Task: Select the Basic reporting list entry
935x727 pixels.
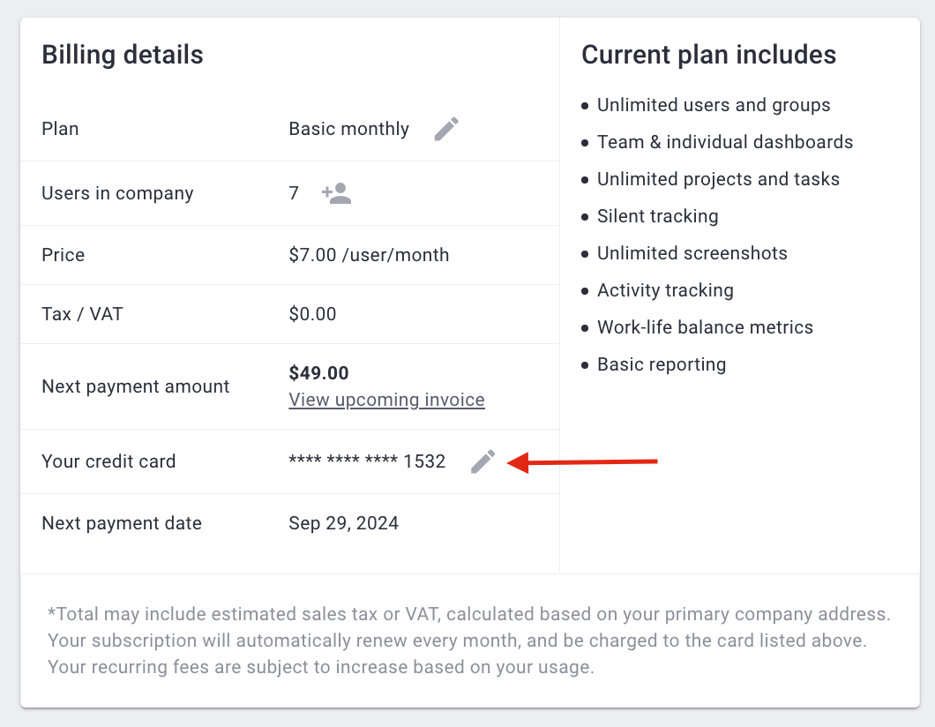Action: (x=662, y=363)
